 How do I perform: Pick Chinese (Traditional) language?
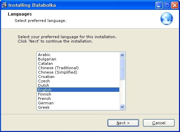pos(78,68)
